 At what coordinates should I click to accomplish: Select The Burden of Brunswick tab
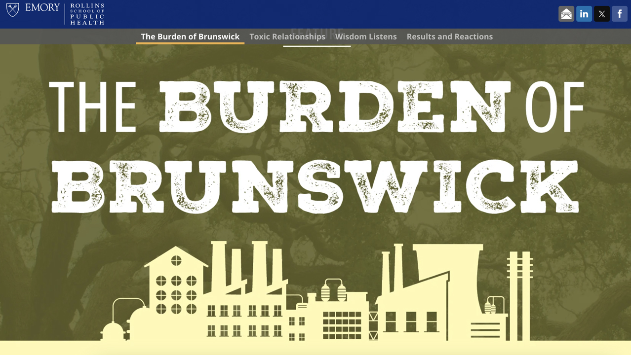point(190,36)
